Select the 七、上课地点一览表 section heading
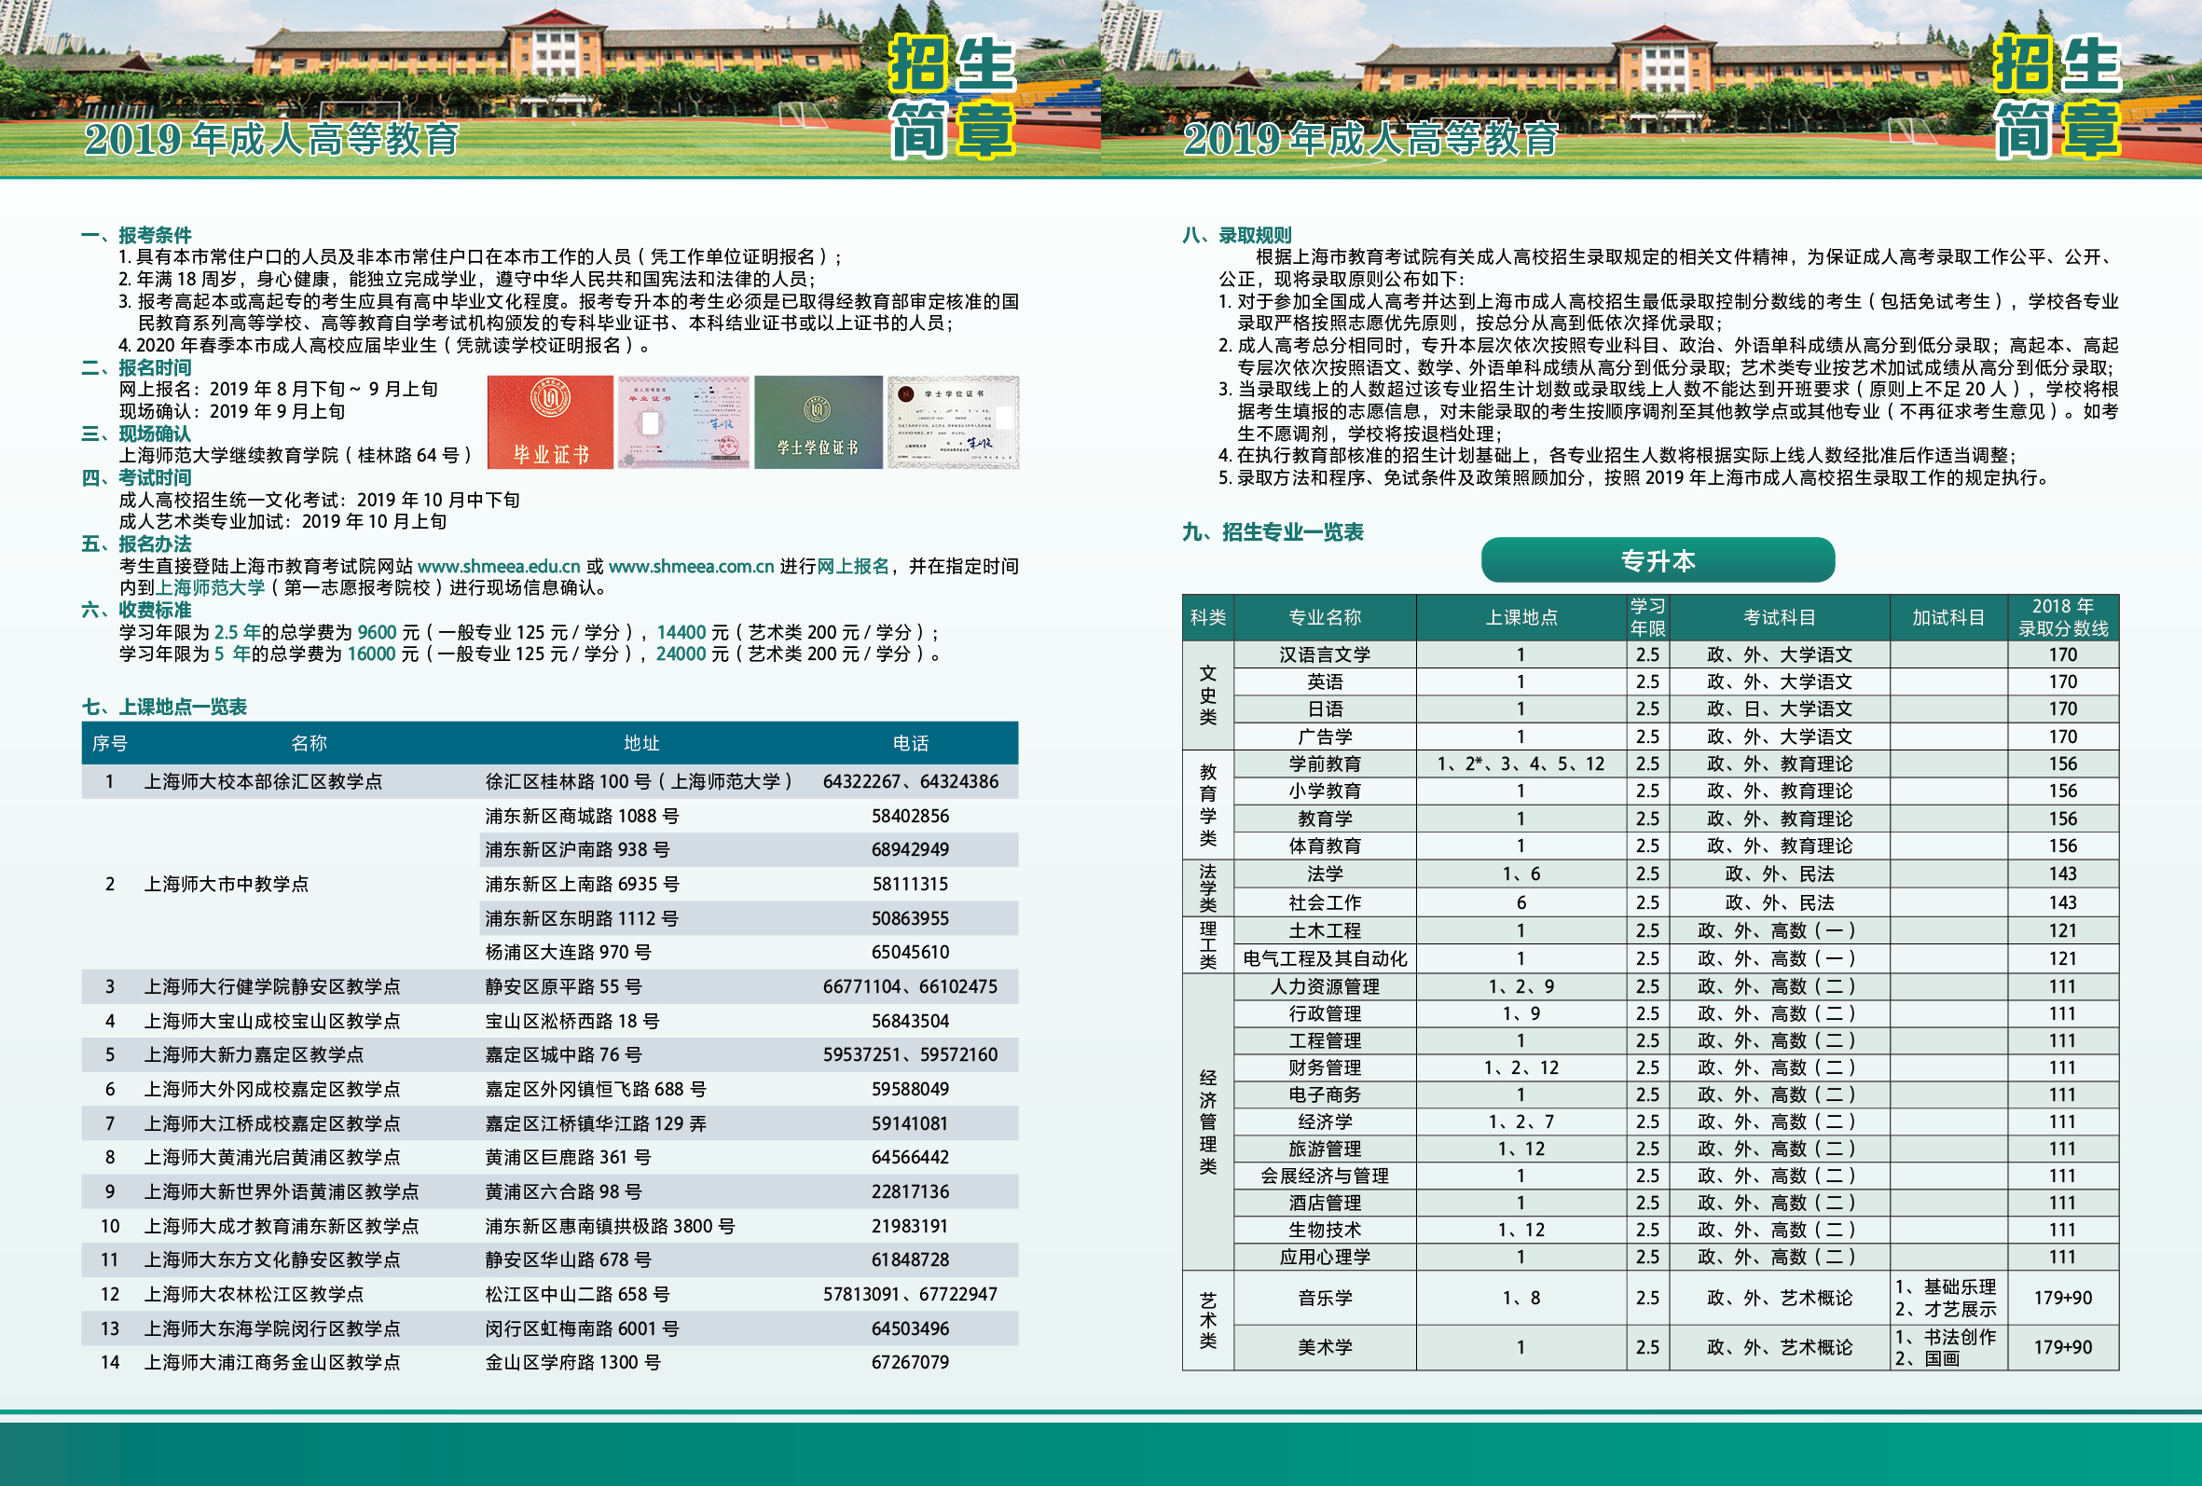Image resolution: width=2202 pixels, height=1486 pixels. [x=164, y=707]
